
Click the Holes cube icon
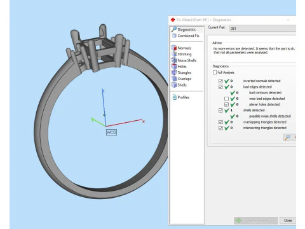(x=174, y=66)
